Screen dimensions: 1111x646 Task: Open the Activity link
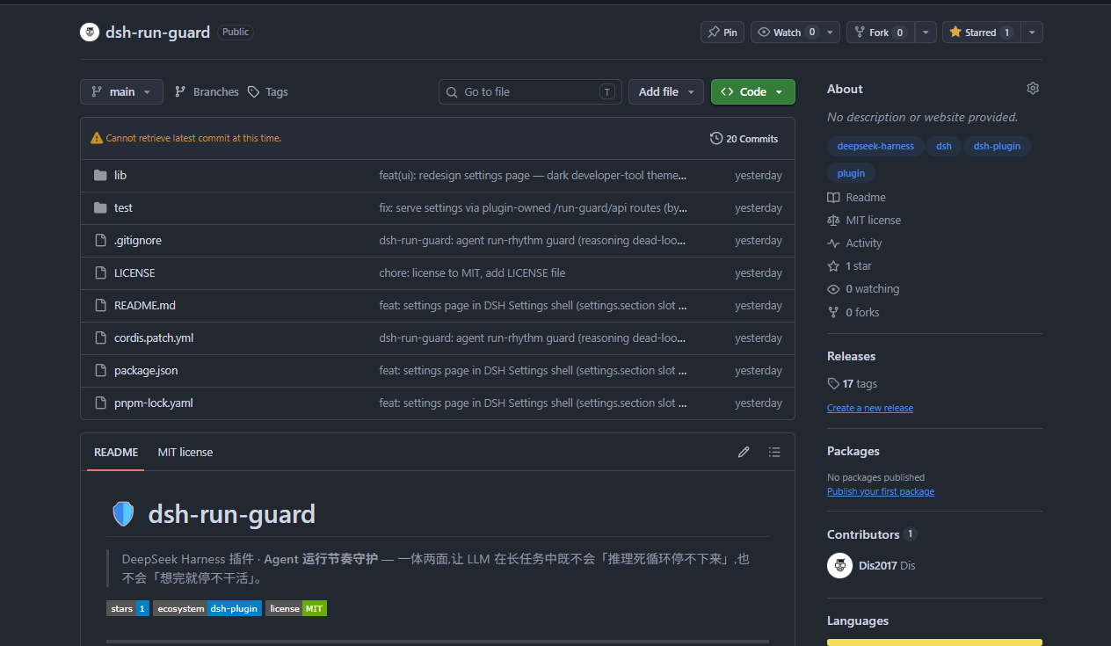click(854, 243)
